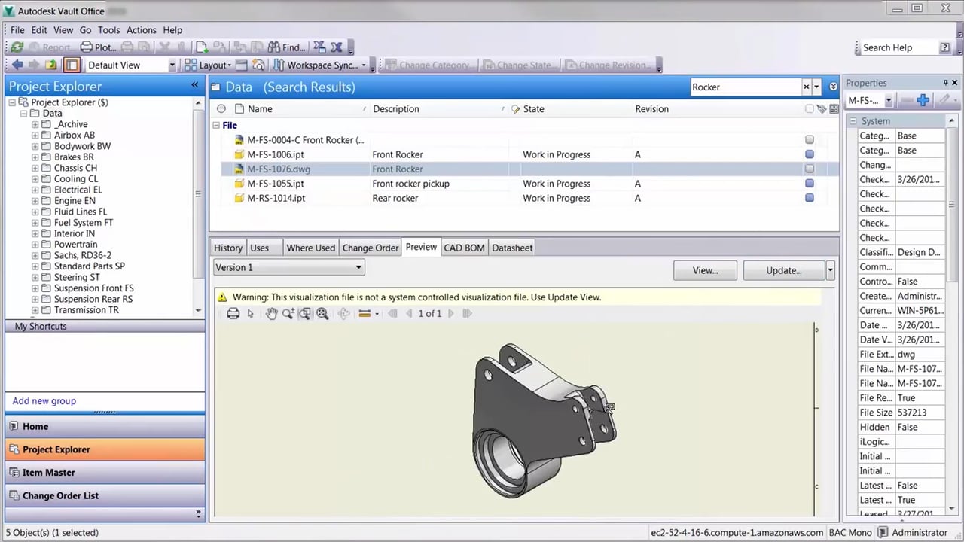The height and width of the screenshot is (542, 964).
Task: Click the Add new group link
Action: point(44,401)
